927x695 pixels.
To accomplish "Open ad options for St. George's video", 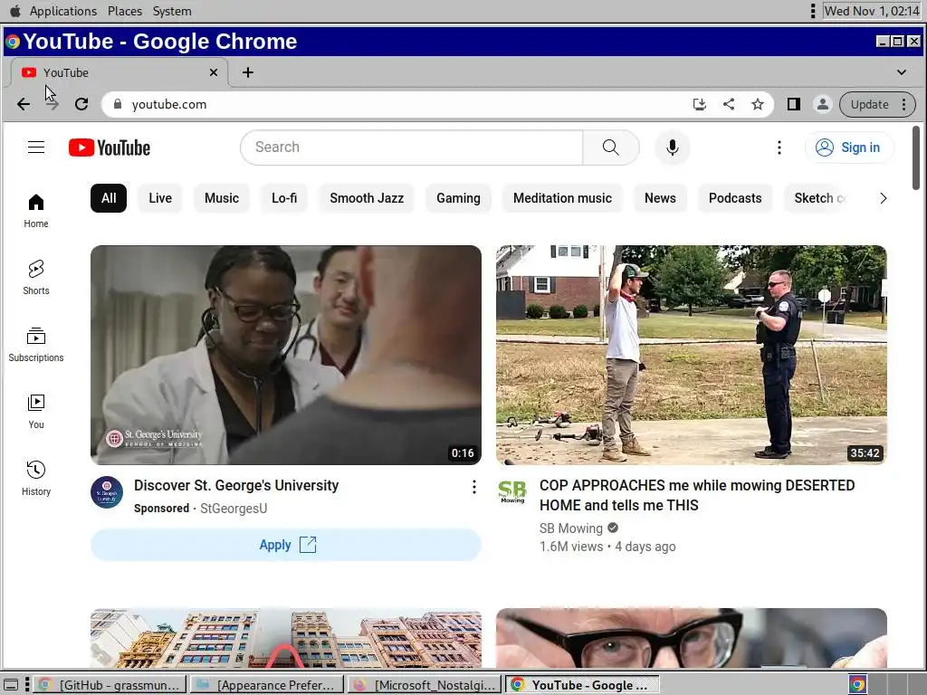I will [x=474, y=486].
